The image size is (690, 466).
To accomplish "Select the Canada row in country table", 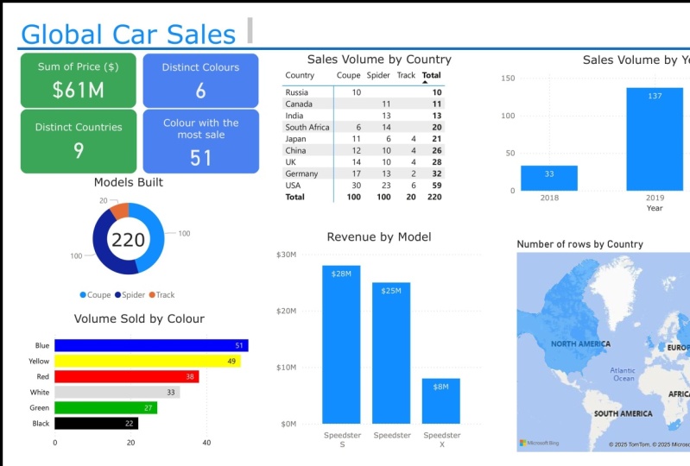I will pyautogui.click(x=364, y=104).
